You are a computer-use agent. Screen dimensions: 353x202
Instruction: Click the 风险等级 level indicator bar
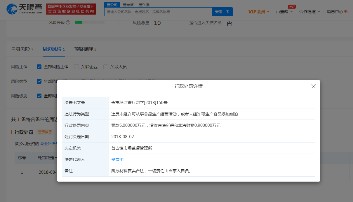tap(89, 22)
